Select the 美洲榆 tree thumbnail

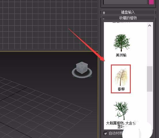click(x=122, y=43)
